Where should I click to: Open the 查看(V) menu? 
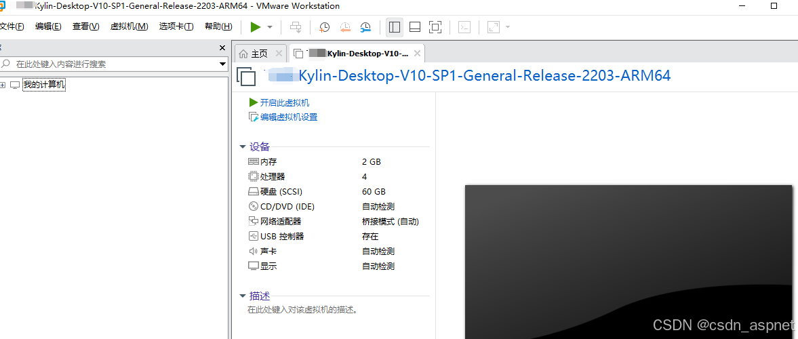pyautogui.click(x=85, y=27)
